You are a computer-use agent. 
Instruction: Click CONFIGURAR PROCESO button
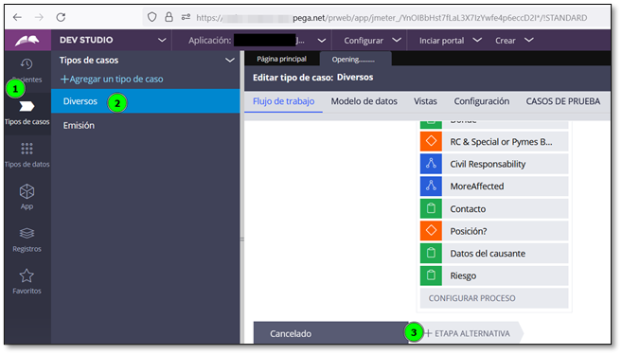pos(494,298)
